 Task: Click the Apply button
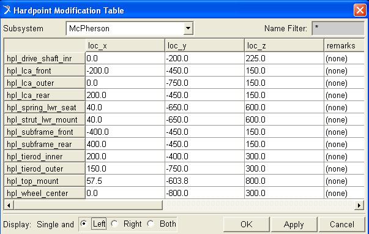pos(294,224)
